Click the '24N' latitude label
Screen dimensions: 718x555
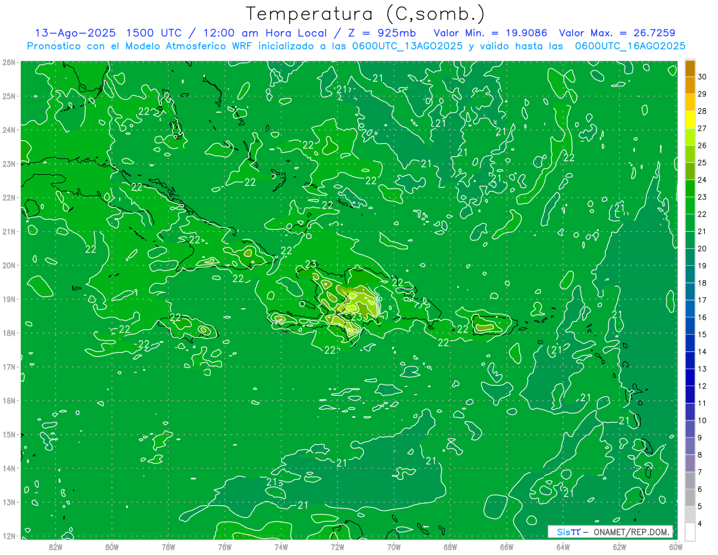[x=9, y=130]
